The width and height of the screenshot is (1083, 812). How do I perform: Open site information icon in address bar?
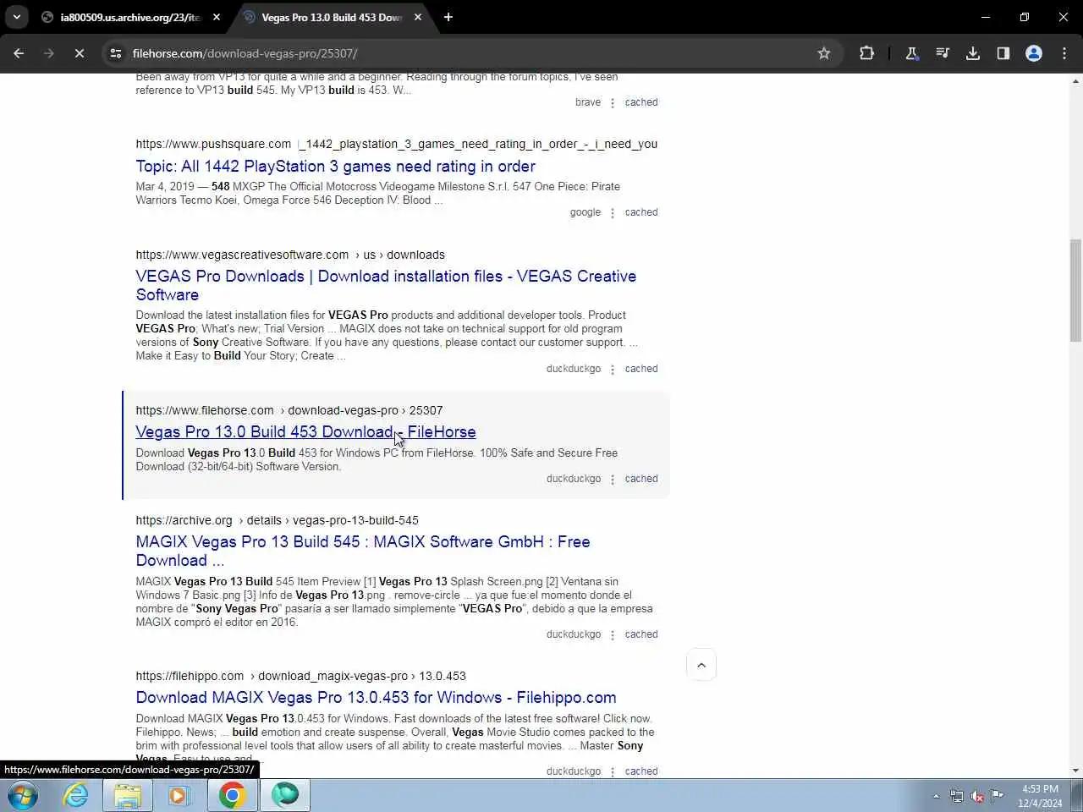(116, 53)
